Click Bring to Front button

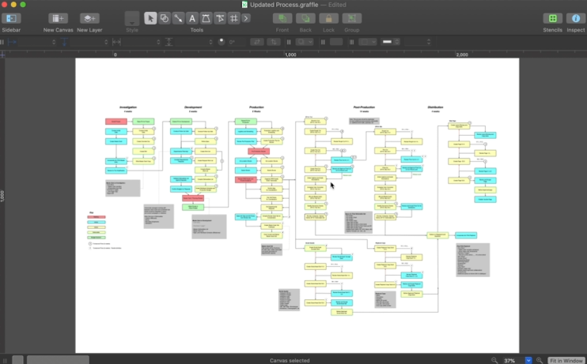tap(282, 18)
